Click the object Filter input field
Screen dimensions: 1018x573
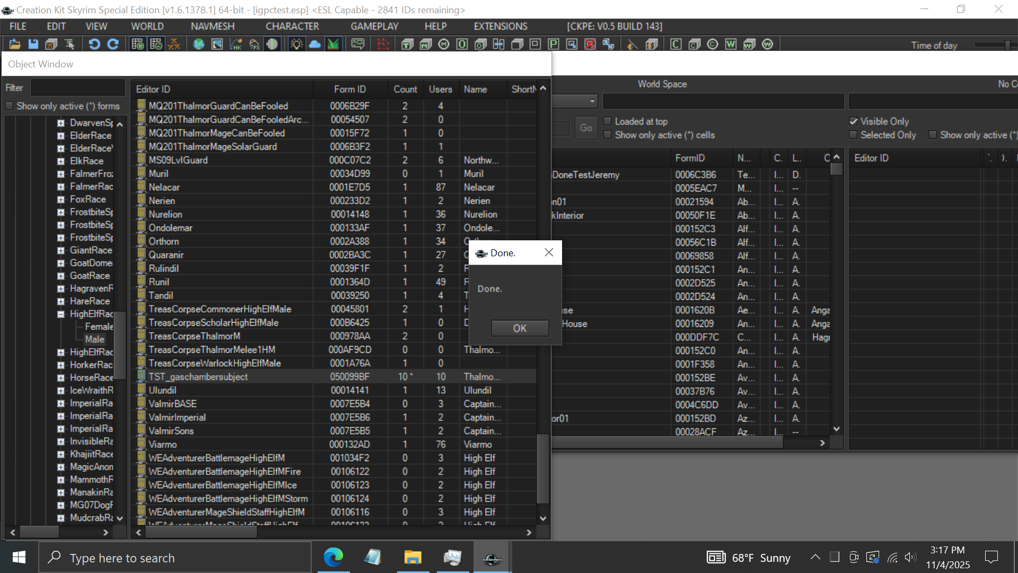[77, 88]
